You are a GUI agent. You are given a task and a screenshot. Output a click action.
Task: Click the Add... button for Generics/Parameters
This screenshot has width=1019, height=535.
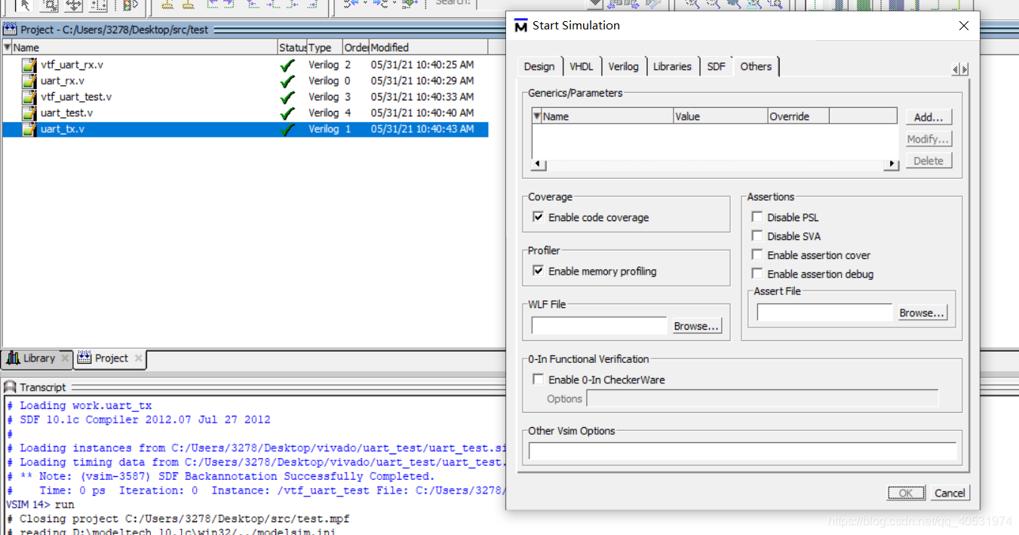click(x=928, y=117)
